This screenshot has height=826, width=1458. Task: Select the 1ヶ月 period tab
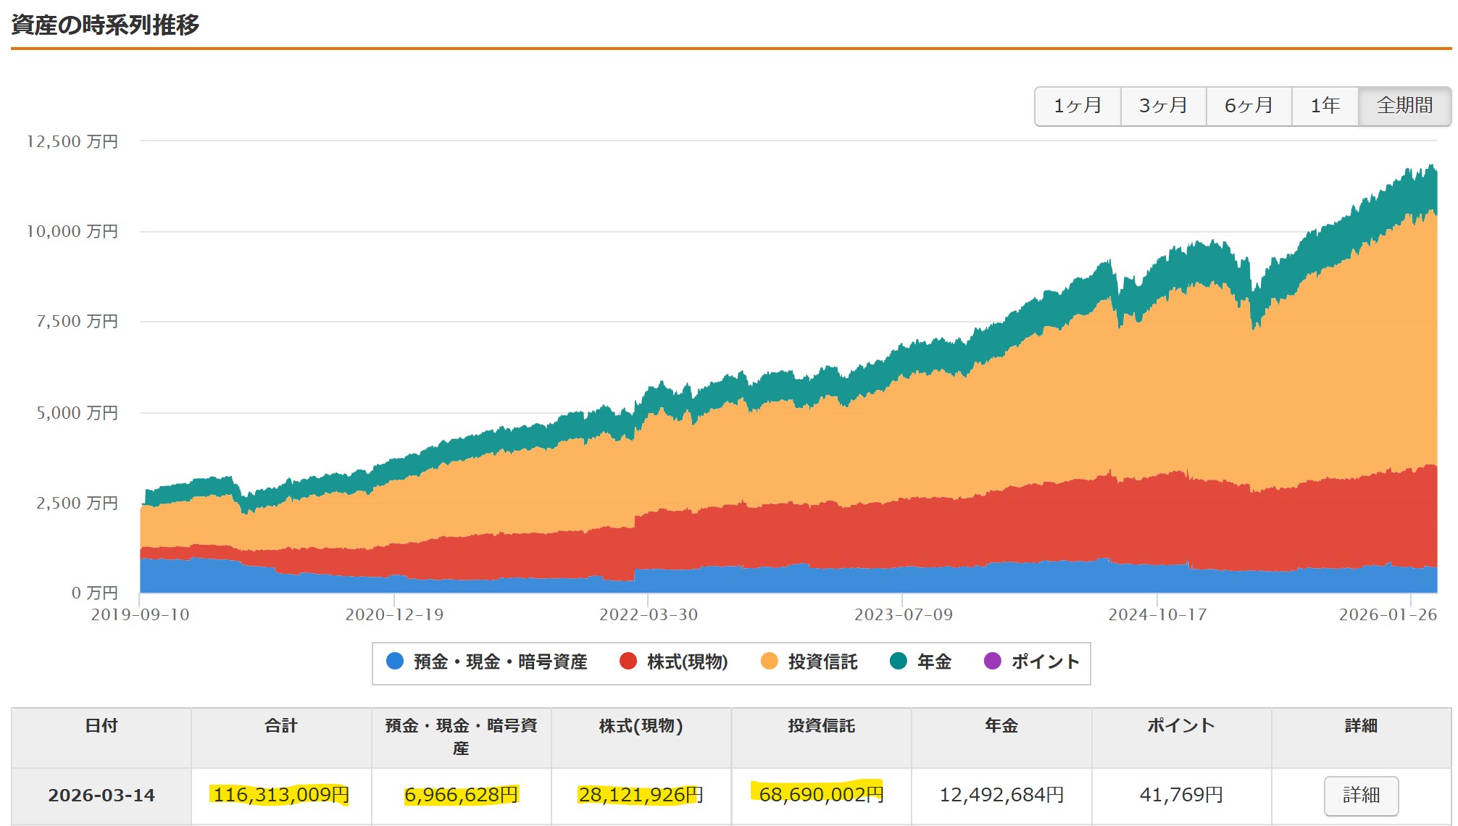pos(1078,106)
